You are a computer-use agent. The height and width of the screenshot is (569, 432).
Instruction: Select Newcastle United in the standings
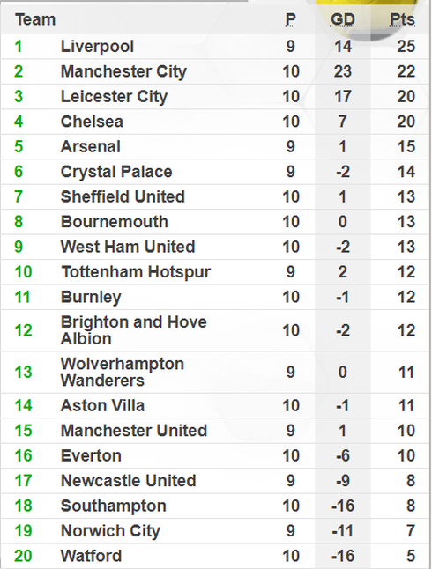pyautogui.click(x=128, y=481)
